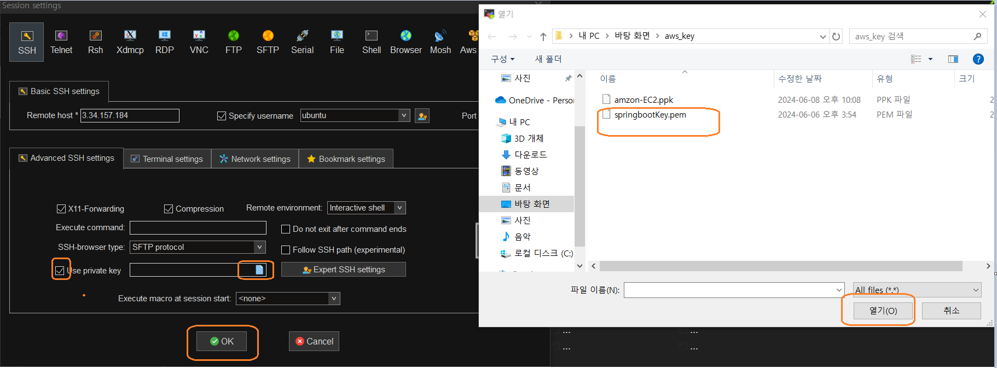The width and height of the screenshot is (997, 368).
Task: Enable Follow SSH path (experimental)
Action: point(286,250)
